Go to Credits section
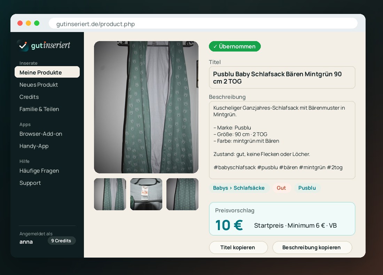 click(29, 97)
